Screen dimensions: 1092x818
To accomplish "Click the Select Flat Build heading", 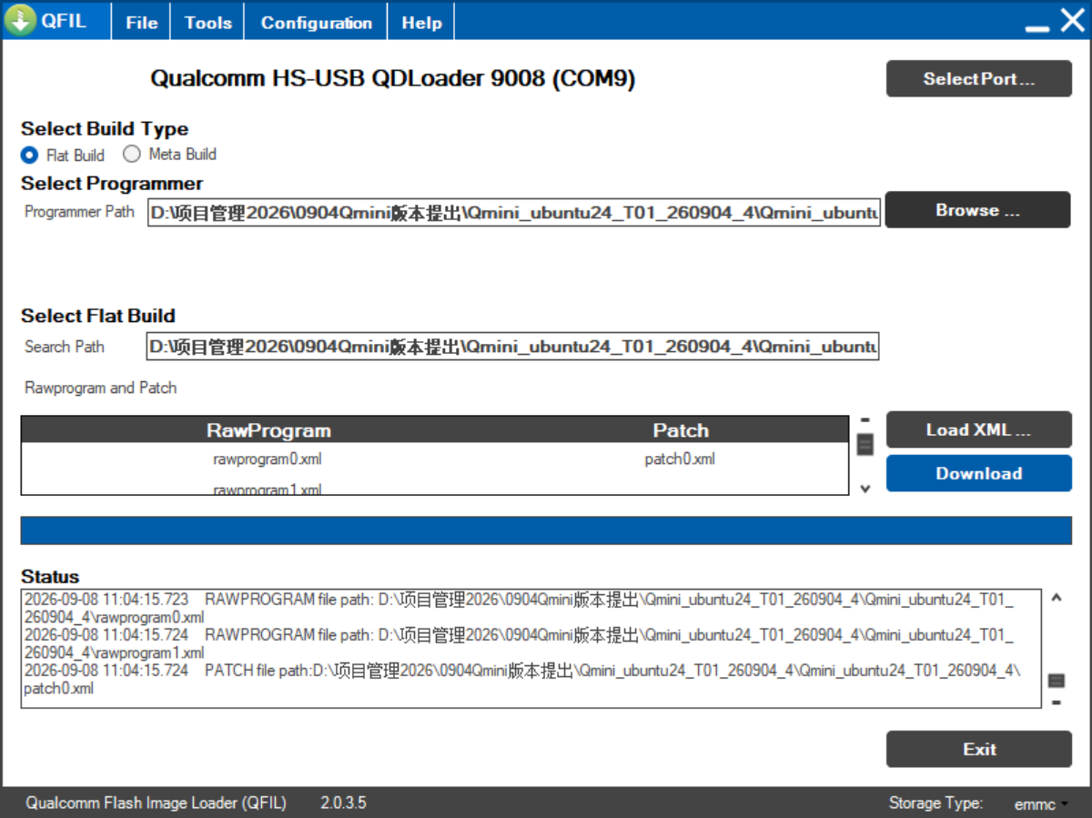I will pyautogui.click(x=98, y=316).
